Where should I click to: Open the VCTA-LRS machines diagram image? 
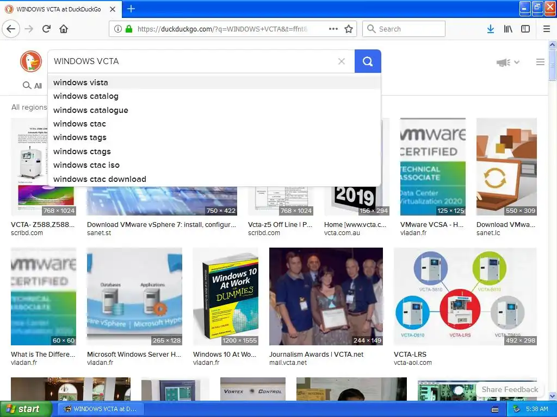(x=465, y=296)
